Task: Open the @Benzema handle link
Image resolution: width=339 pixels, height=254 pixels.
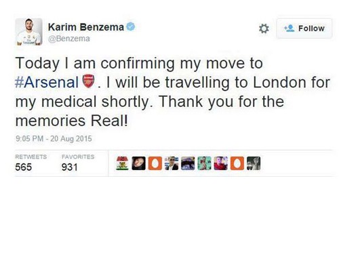Action: click(69, 39)
